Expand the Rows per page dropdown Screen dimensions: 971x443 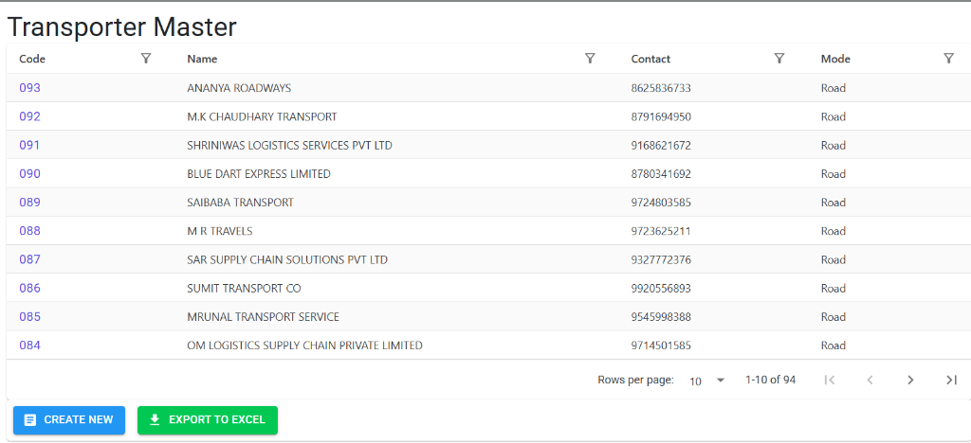tap(706, 381)
